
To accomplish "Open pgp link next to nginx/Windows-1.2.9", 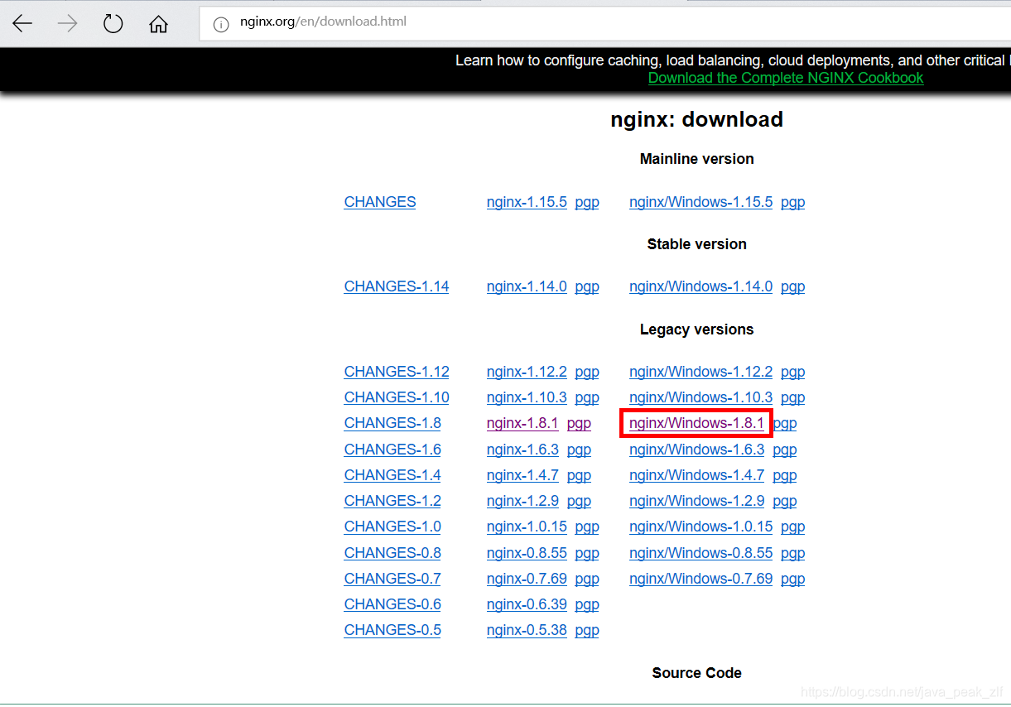I will click(785, 501).
